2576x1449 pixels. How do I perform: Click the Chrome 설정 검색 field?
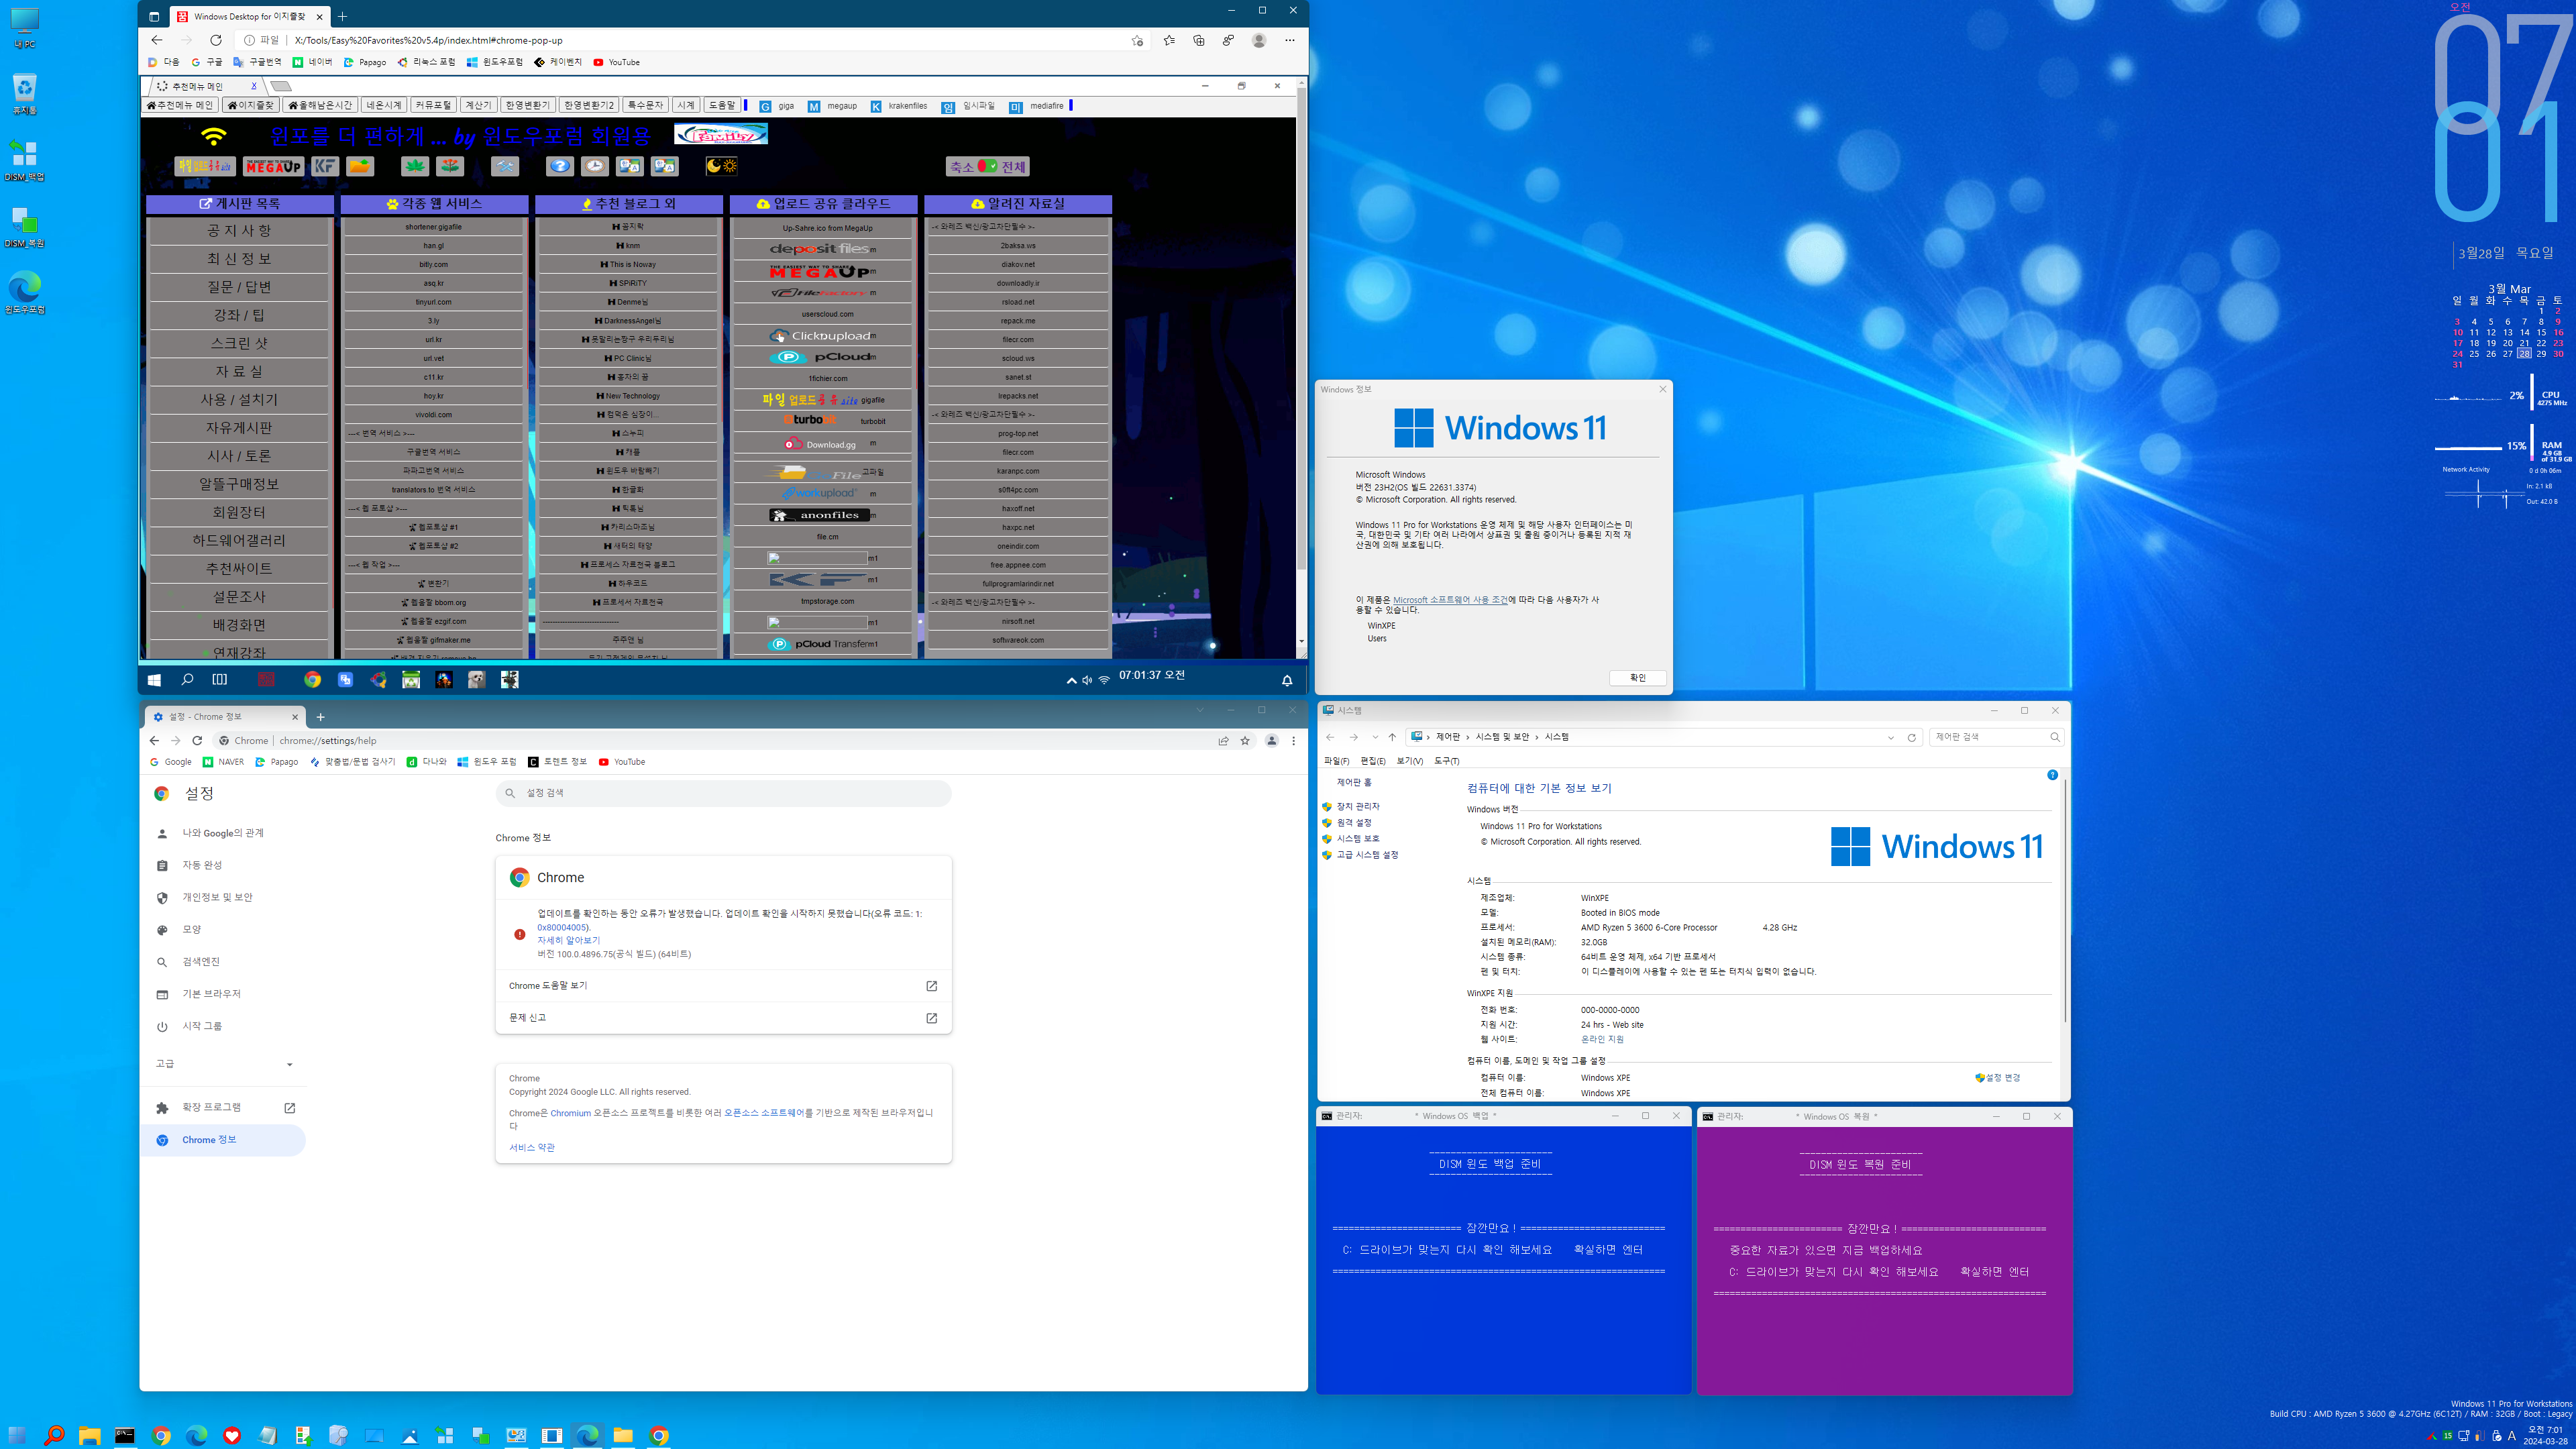coord(723,793)
